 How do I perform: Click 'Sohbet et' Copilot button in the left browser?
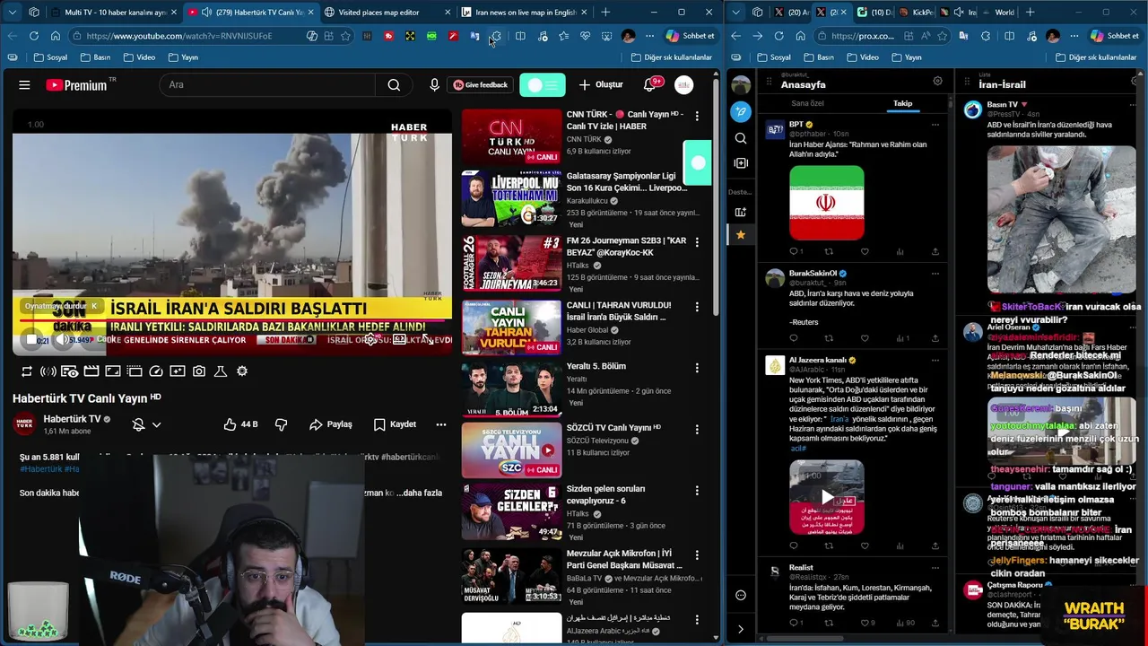coord(690,36)
